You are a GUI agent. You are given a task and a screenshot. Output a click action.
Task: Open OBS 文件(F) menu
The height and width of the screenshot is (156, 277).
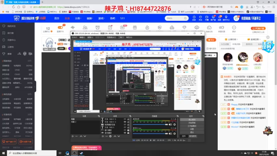click(x=74, y=37)
